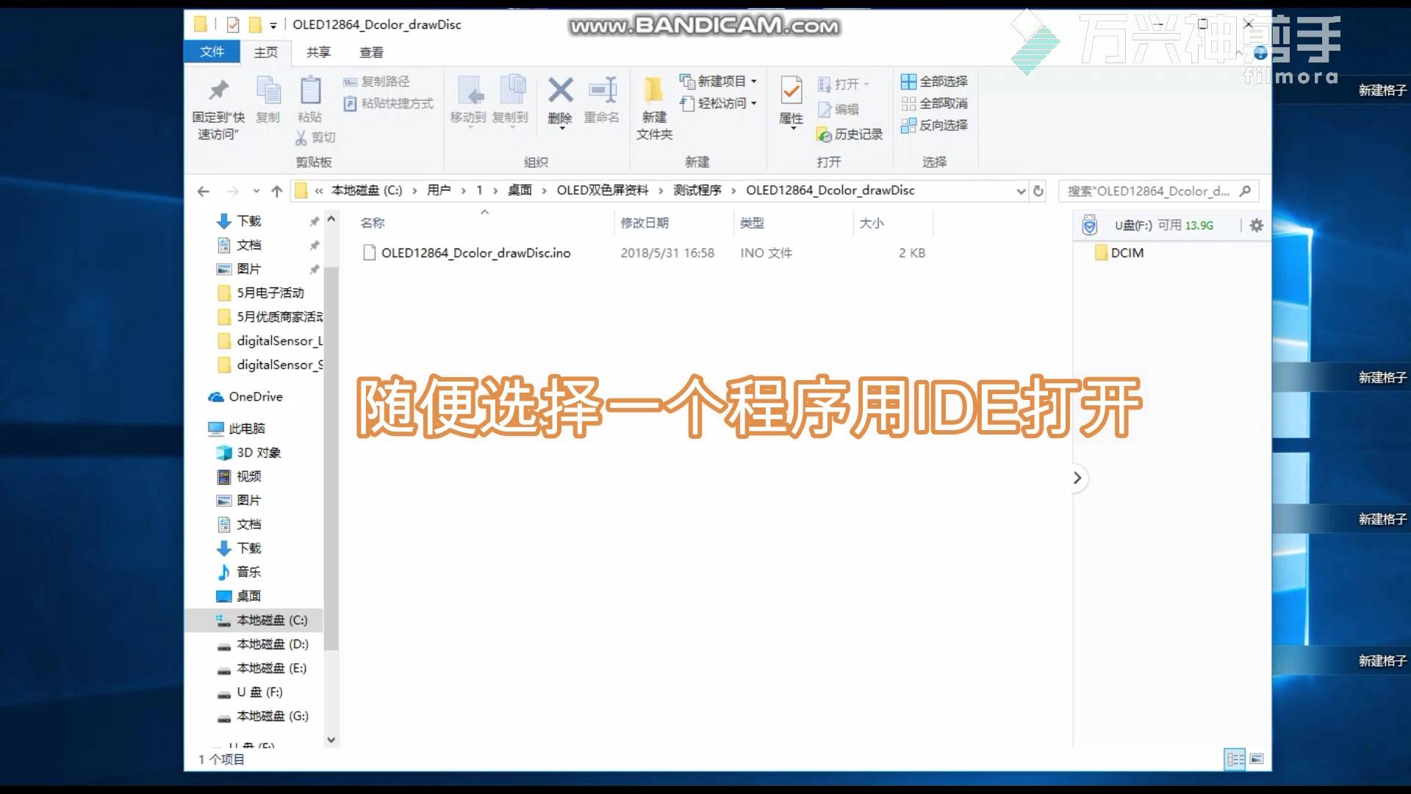Click the back navigation arrow

click(204, 191)
